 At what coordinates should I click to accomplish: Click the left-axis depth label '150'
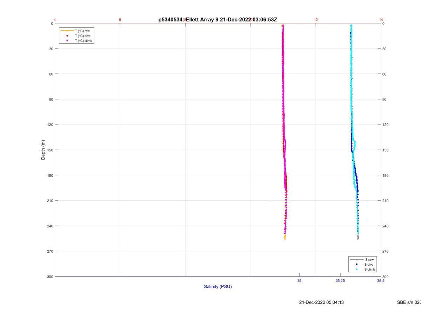50,150
